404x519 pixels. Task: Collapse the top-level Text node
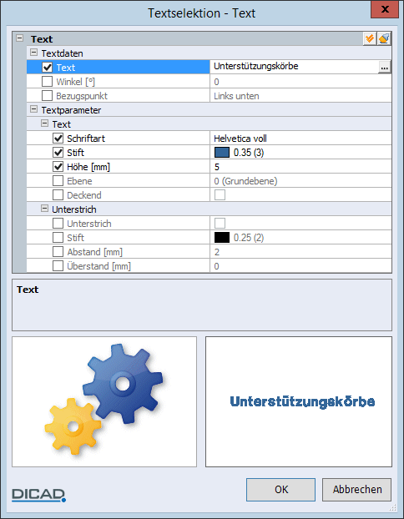pos(20,38)
